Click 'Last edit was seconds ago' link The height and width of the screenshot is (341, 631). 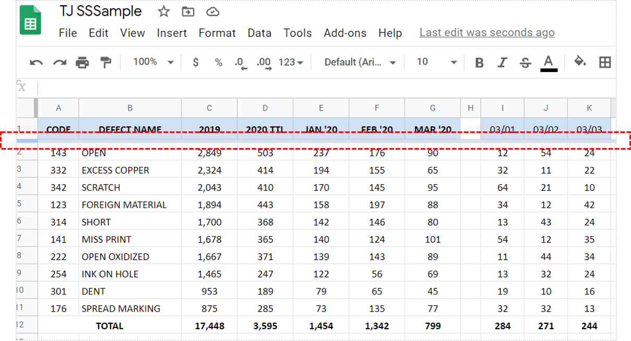[487, 33]
